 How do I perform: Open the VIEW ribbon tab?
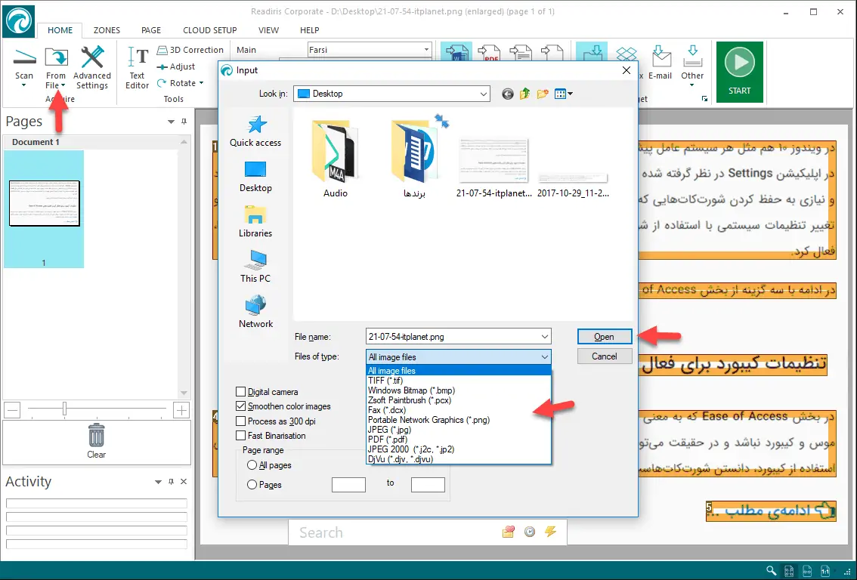pos(268,30)
